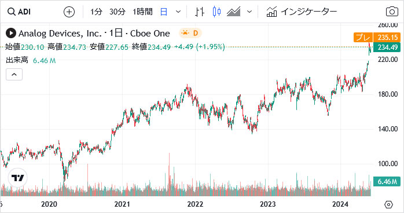Image resolution: width=404 pixels, height=213 pixels.
Task: Click the pre-market price label 235.15
Action: (x=388, y=38)
